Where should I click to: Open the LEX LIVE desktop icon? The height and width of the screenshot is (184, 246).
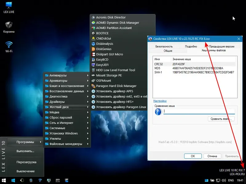[x=9, y=7]
